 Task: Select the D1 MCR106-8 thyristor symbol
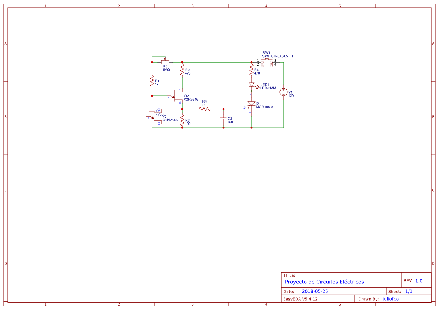[x=251, y=104]
